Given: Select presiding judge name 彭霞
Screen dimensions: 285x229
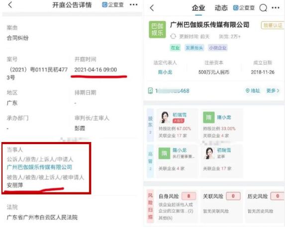Looking at the screenshot, I should (x=80, y=128).
